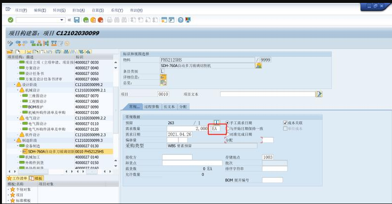This screenshot has height=204, width=392.
Task: Open the 系统(Y) menu
Action: pos(117,10)
